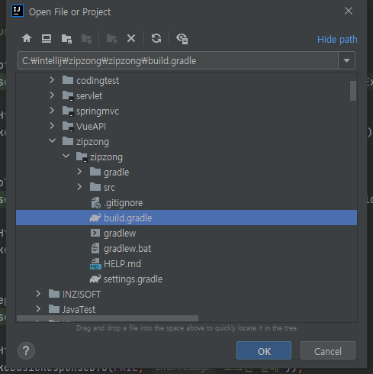Screen dimensions: 373x374
Task: Jump to the Desktop directory icon
Action: pos(47,38)
